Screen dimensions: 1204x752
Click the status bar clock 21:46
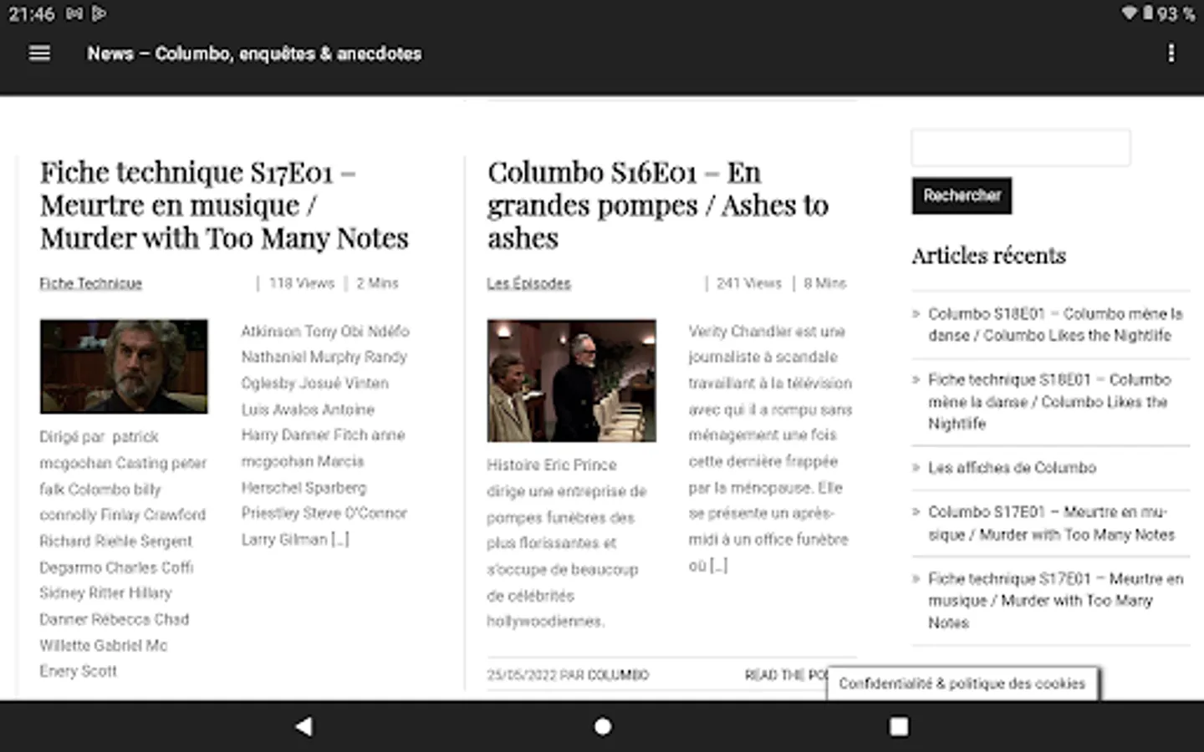pos(31,13)
